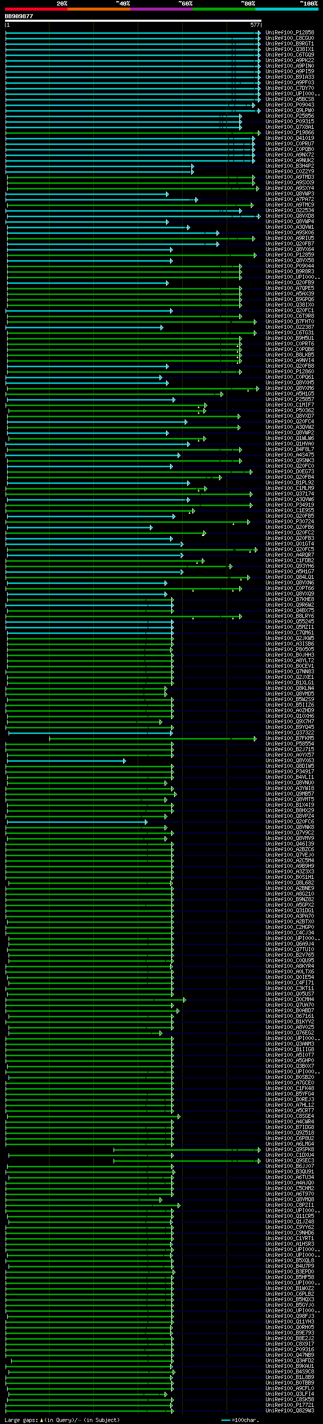Screen dimensions: 323x1424
Task: Select hit UniRef100_Q8VXM6
Action: tap(290, 388)
